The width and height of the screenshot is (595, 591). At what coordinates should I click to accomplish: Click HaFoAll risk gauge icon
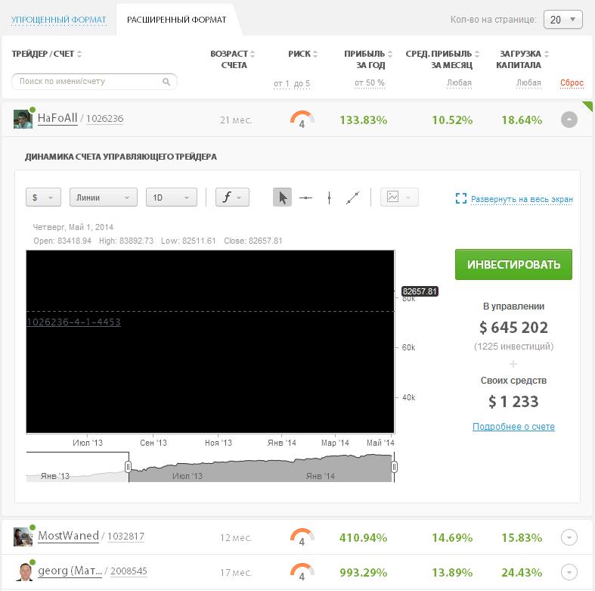(302, 120)
